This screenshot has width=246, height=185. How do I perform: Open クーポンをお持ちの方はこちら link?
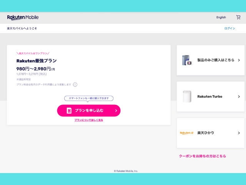[203, 156]
